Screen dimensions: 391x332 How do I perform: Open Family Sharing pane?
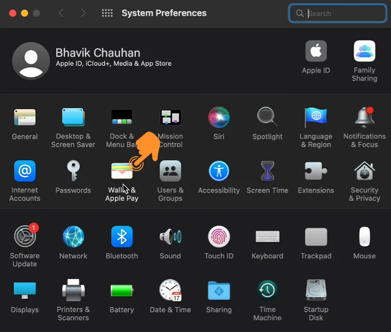click(365, 51)
